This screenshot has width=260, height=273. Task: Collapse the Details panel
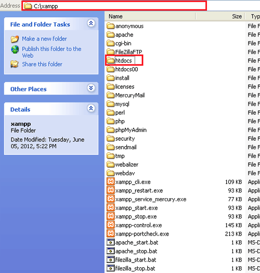coord(91,108)
